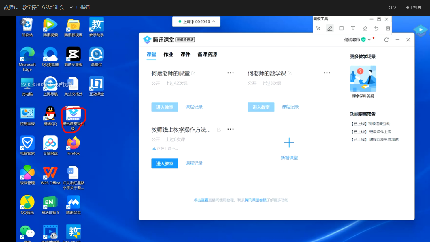Open edit icon beside 何斌老师的课堂
Viewport: 430px width, 242px height.
(193, 73)
